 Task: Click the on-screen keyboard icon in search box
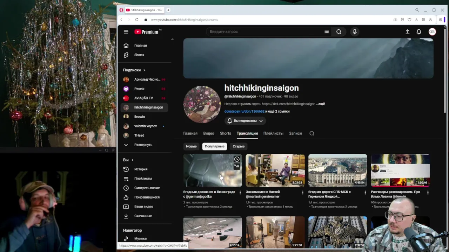pyautogui.click(x=327, y=32)
